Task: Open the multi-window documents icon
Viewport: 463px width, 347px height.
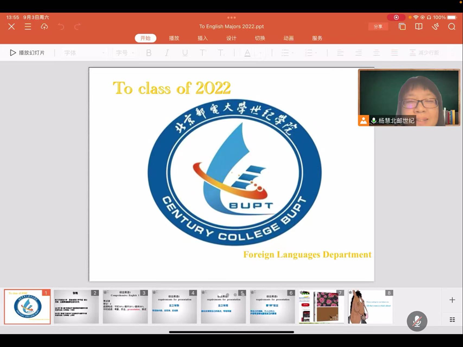Action: pos(402,27)
